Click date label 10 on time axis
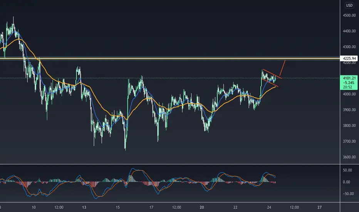The height and width of the screenshot is (212, 359). [x=34, y=207]
